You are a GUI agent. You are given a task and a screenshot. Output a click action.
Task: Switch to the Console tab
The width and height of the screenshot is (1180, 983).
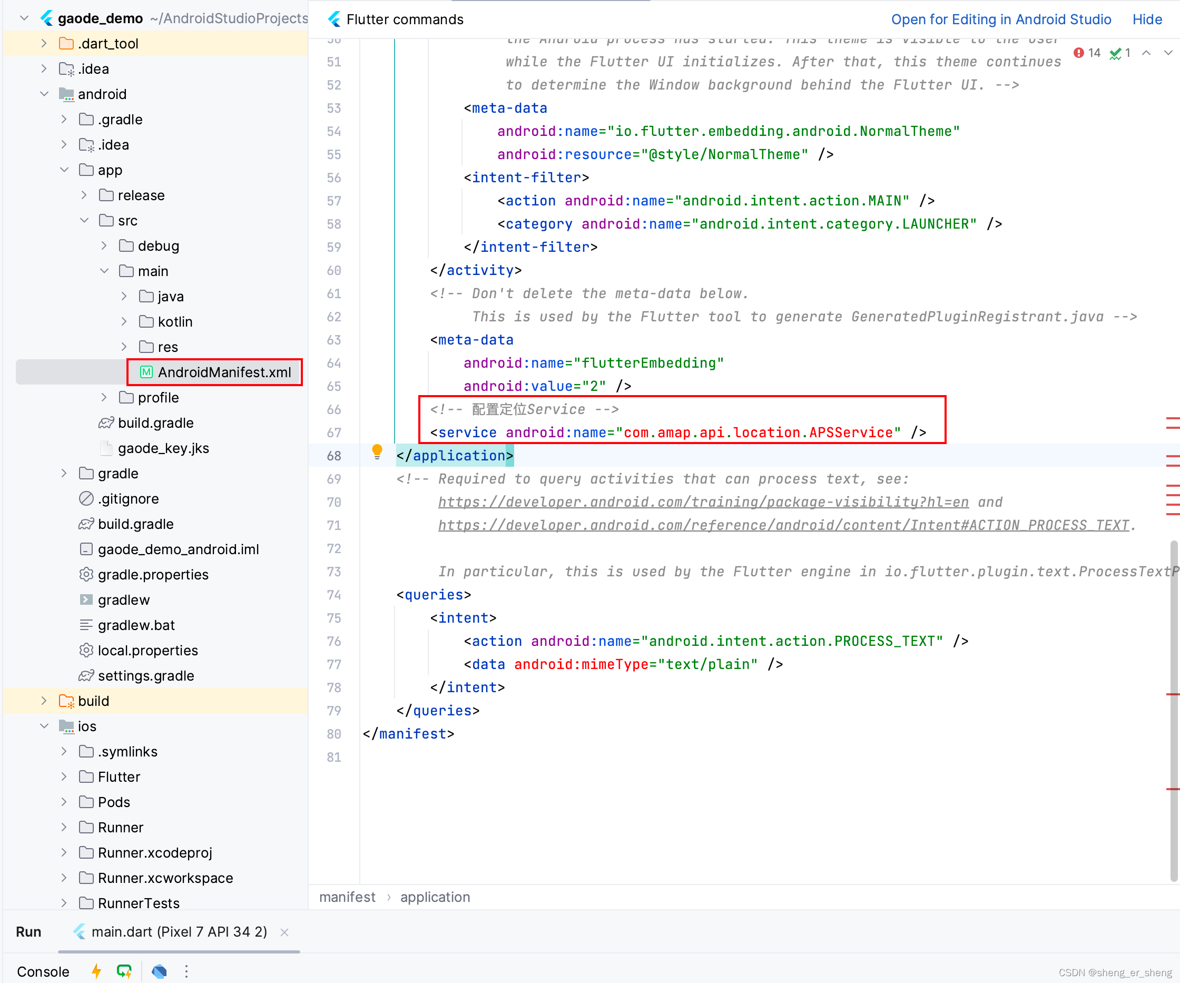pos(43,971)
